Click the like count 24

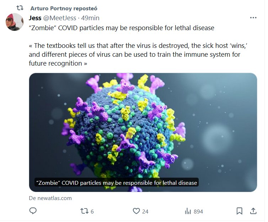coord(145,211)
